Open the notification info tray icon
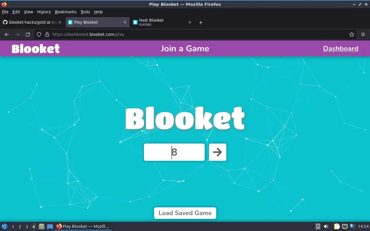This screenshot has height=231, width=370. click(x=352, y=226)
